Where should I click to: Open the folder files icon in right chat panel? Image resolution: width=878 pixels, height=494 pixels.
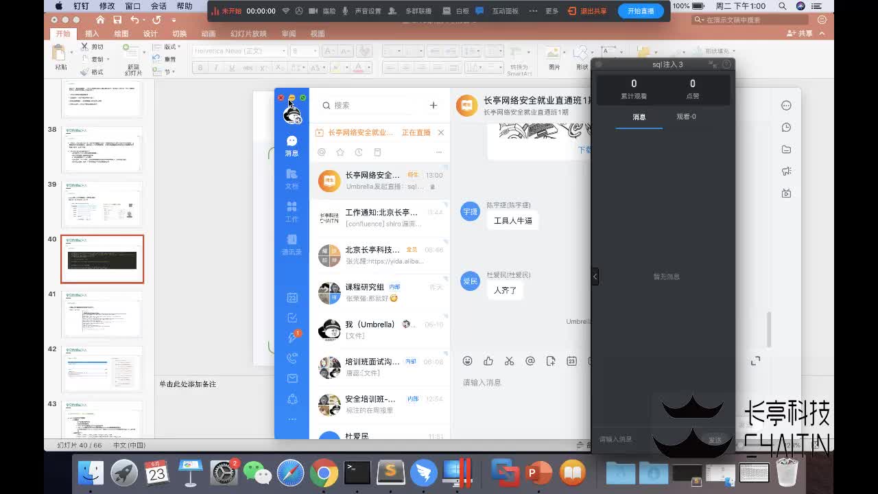tap(786, 149)
